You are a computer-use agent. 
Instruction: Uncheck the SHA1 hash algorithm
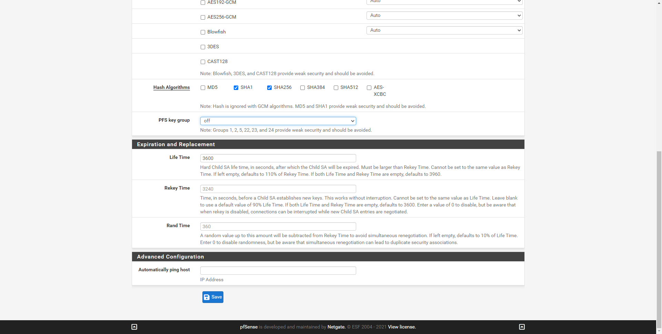pos(236,88)
